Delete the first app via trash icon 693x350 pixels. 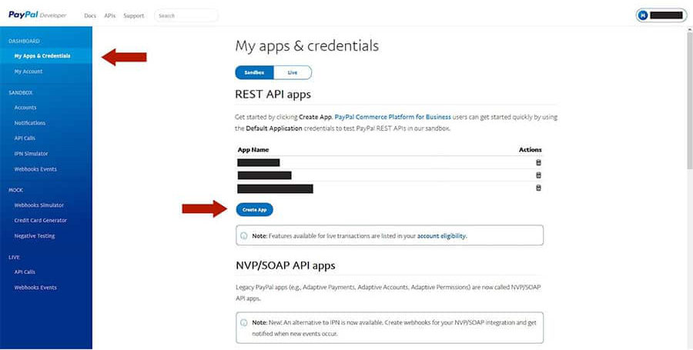coord(538,162)
